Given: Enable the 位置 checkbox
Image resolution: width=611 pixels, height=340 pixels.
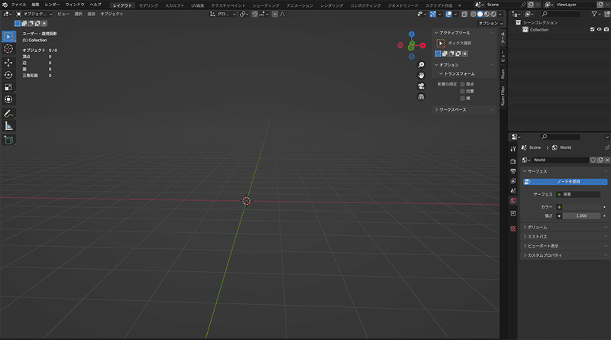Looking at the screenshot, I should click(x=463, y=91).
